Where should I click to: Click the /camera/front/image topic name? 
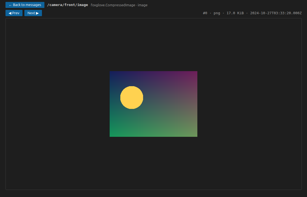(67, 5)
